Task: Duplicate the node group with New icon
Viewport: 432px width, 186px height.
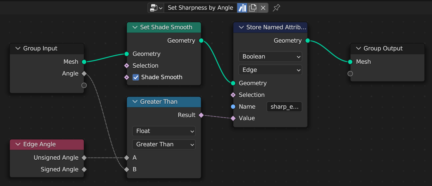Action: click(x=253, y=8)
